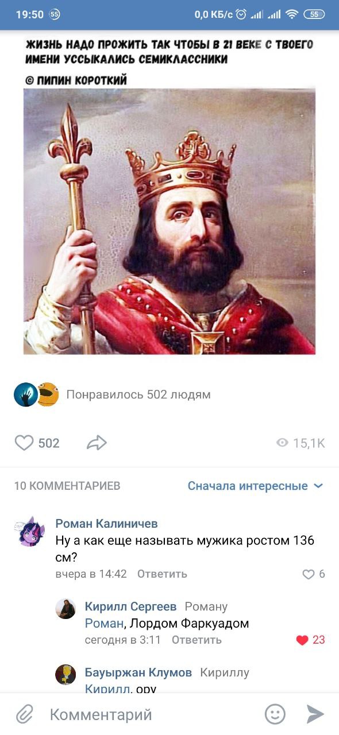This screenshot has width=339, height=735.
Task: Send the comment with the paper plane icon
Action: tap(315, 714)
